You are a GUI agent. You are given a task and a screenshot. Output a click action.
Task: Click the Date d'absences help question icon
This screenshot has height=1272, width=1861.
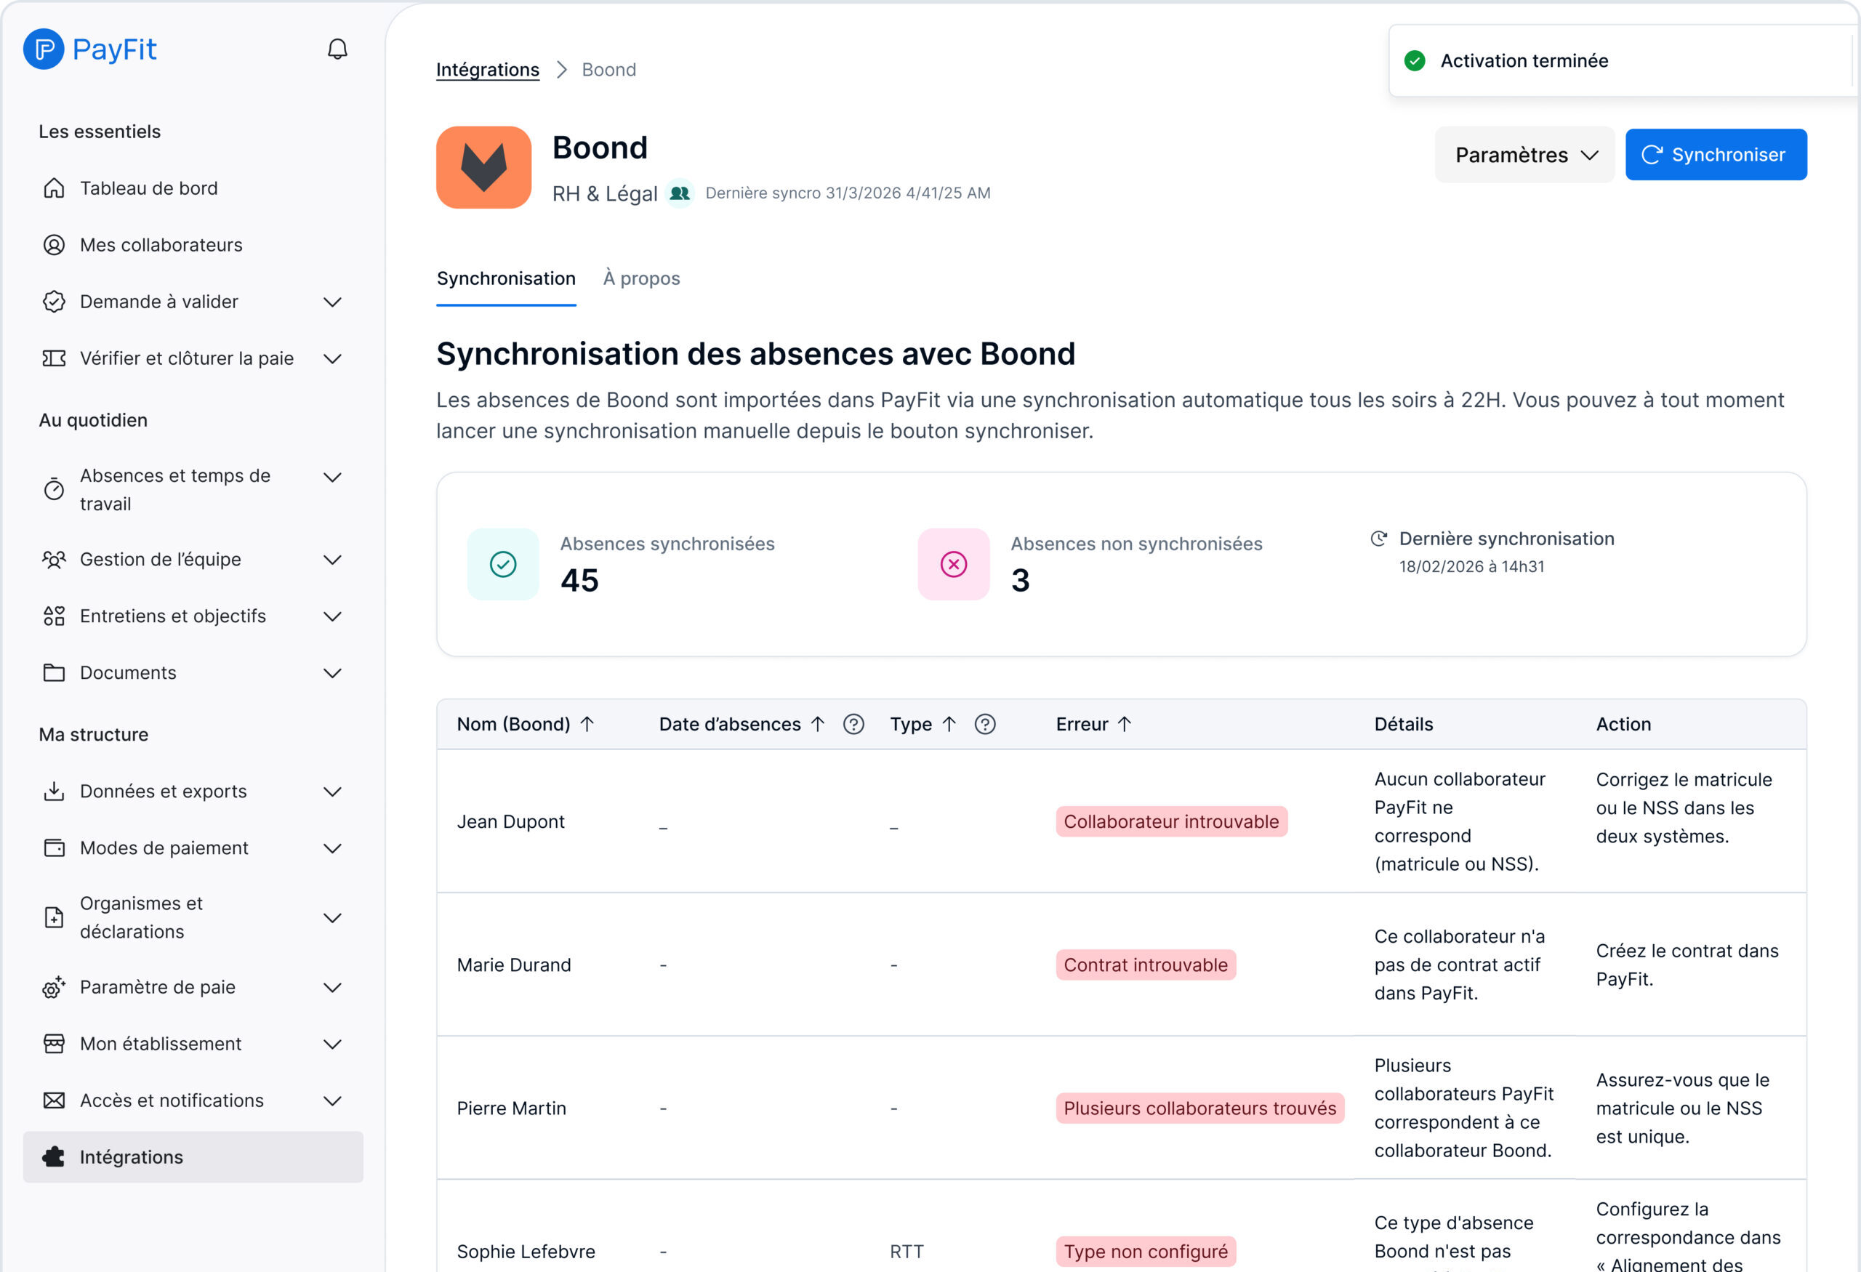(x=853, y=725)
